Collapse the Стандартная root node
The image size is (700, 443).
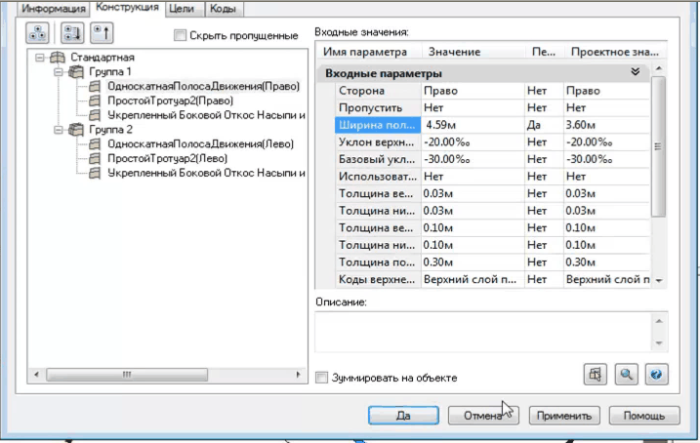point(41,58)
